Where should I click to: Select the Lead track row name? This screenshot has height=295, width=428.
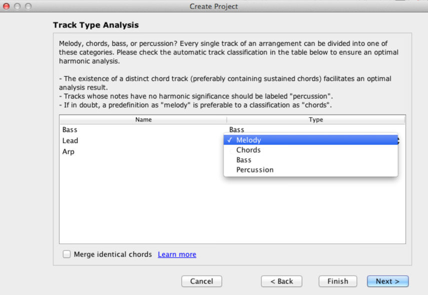point(70,140)
